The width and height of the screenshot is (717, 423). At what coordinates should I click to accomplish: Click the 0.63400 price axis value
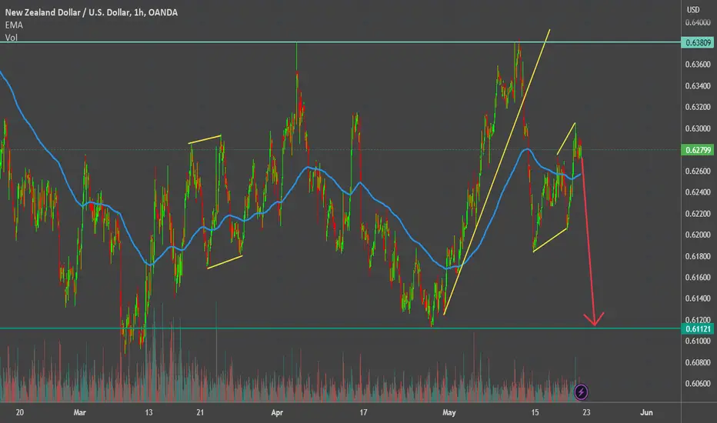coord(698,86)
